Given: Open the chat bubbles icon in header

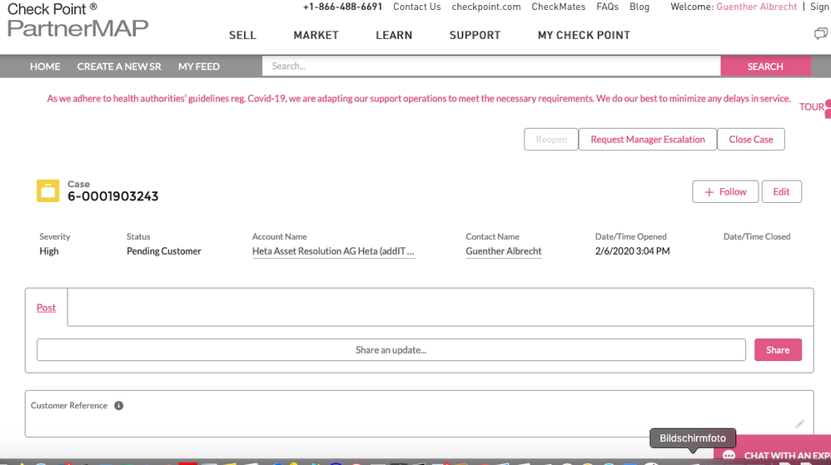Looking at the screenshot, I should [820, 34].
